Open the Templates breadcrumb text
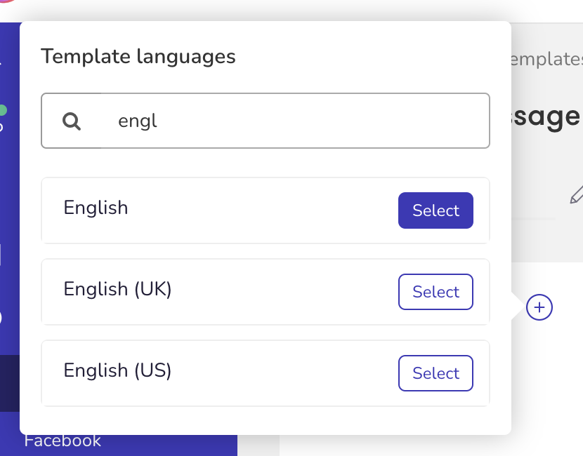Image resolution: width=583 pixels, height=456 pixels. pyautogui.click(x=546, y=60)
